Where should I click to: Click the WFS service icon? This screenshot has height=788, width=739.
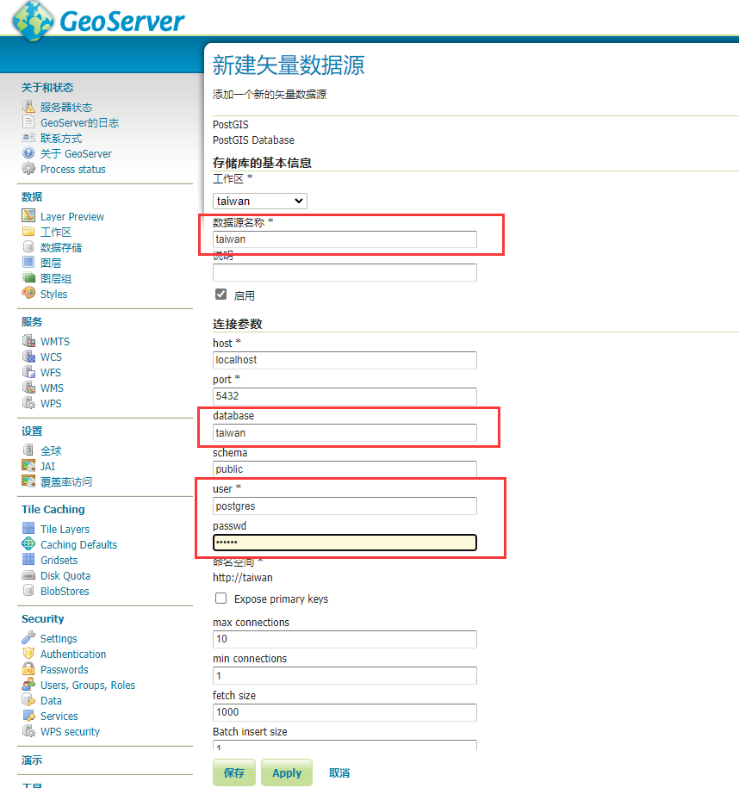[28, 372]
